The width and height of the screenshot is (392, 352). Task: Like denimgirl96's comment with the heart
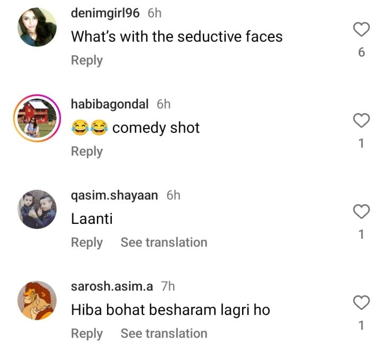click(361, 30)
